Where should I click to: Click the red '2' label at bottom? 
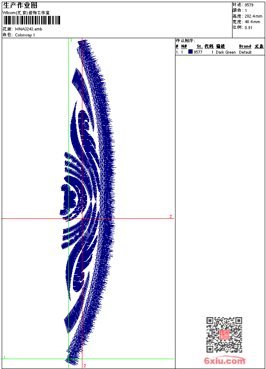85,366
